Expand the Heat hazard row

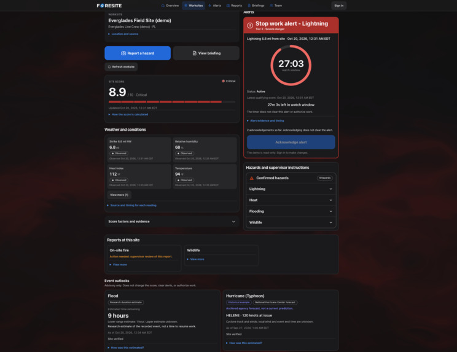click(x=291, y=200)
